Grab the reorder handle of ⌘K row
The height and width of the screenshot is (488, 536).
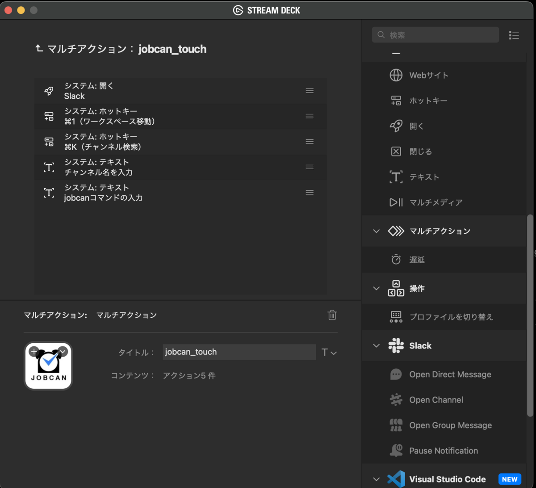click(310, 142)
